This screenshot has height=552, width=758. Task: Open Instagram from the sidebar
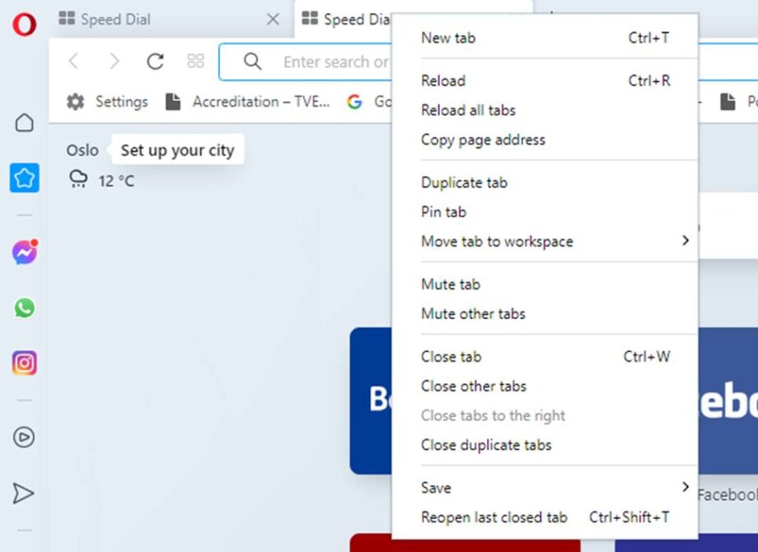coord(24,362)
